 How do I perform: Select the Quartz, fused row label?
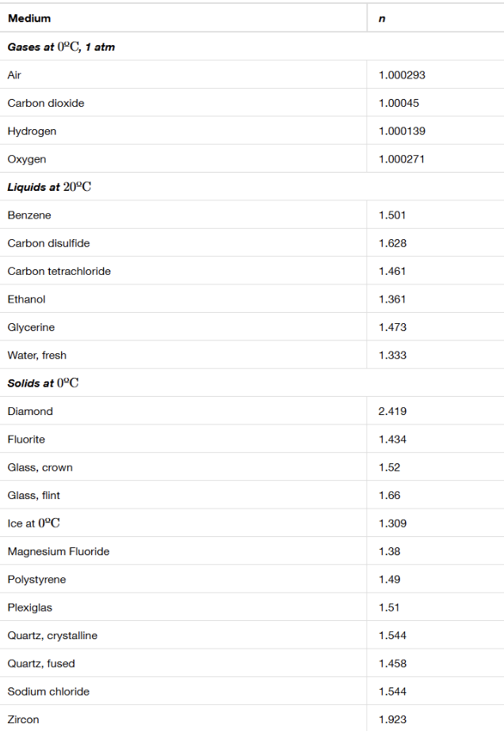41,664
